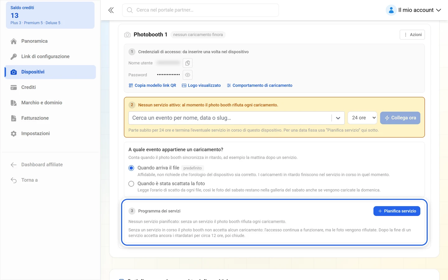
Task: Click the camera icon beside Photobooth 1
Action: (127, 35)
